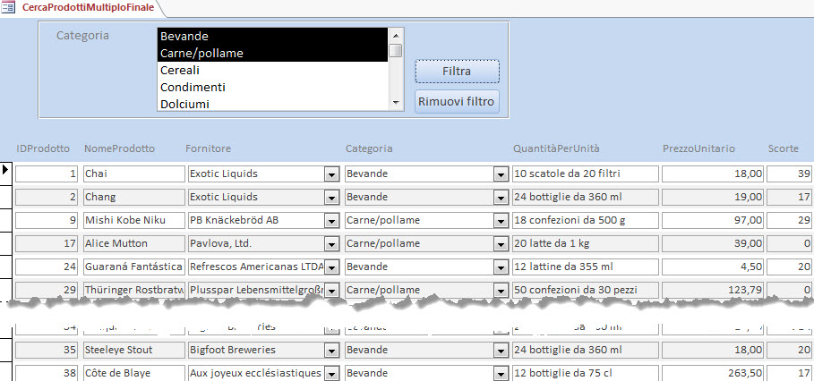Open Fornitore dropdown for Côte de Blaye row
814x381 pixels.
[x=331, y=374]
